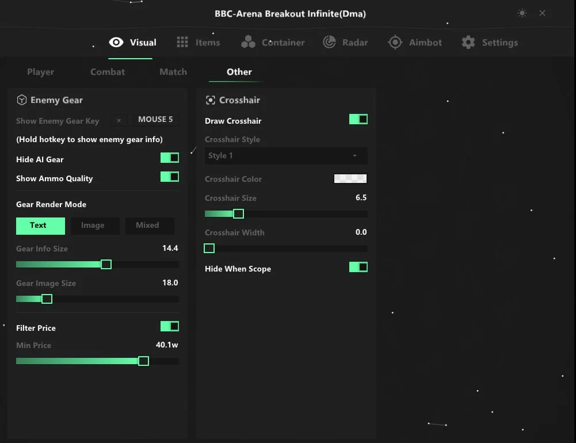The width and height of the screenshot is (576, 443).
Task: Clear the Show Enemy Gear Key hotkey
Action: (x=119, y=120)
